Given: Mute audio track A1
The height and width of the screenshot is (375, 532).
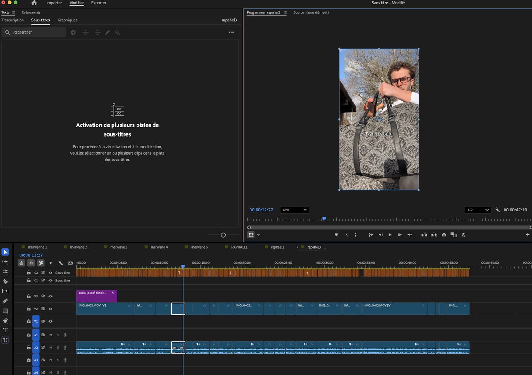Looking at the screenshot, I should pos(51,335).
